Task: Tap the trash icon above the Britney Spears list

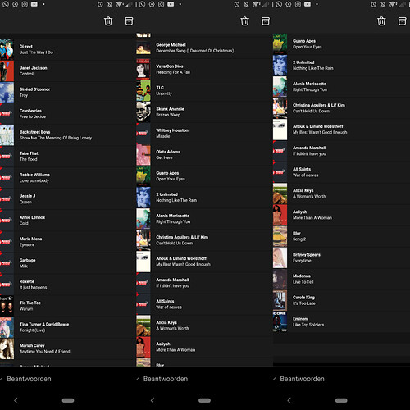Action: click(x=381, y=21)
